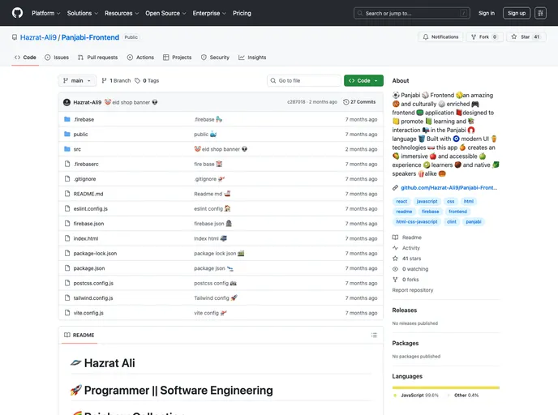Viewport: 558px width, 415px height.
Task: View 0 Tags link
Action: 147,81
